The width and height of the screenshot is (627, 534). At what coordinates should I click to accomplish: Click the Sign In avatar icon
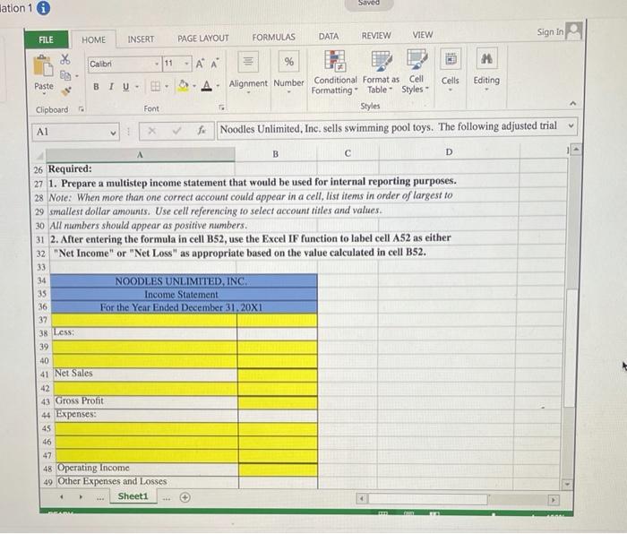coord(574,30)
